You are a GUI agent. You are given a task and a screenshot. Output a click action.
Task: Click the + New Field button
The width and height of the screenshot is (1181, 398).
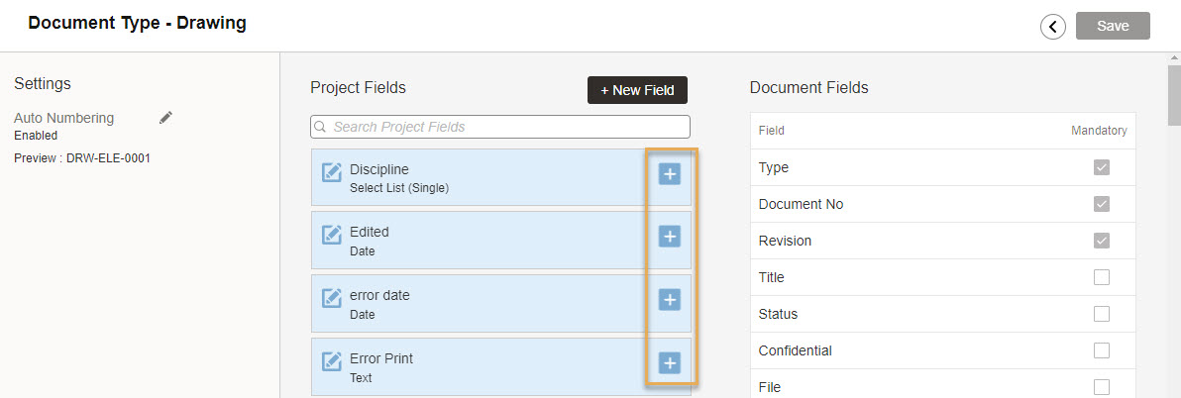click(x=637, y=89)
